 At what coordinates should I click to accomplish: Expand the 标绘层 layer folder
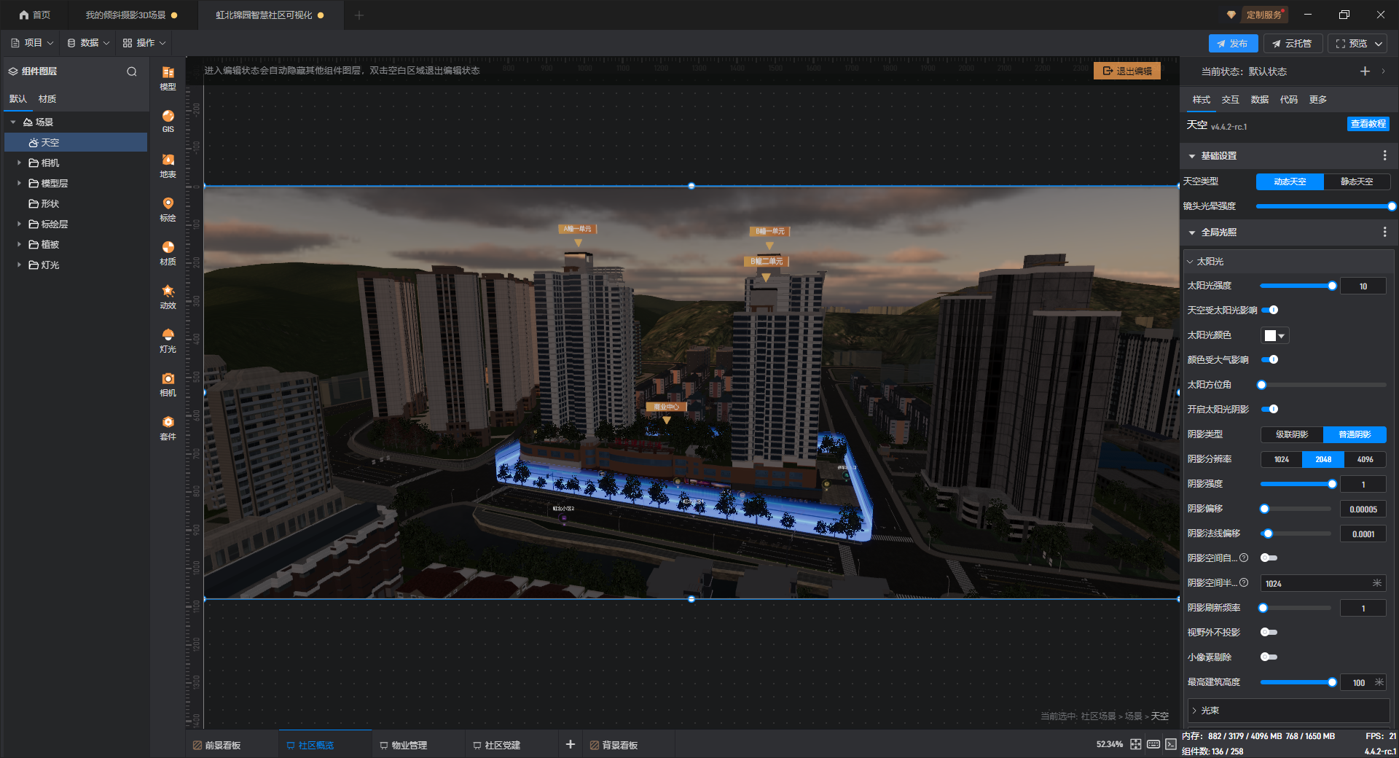(x=19, y=224)
